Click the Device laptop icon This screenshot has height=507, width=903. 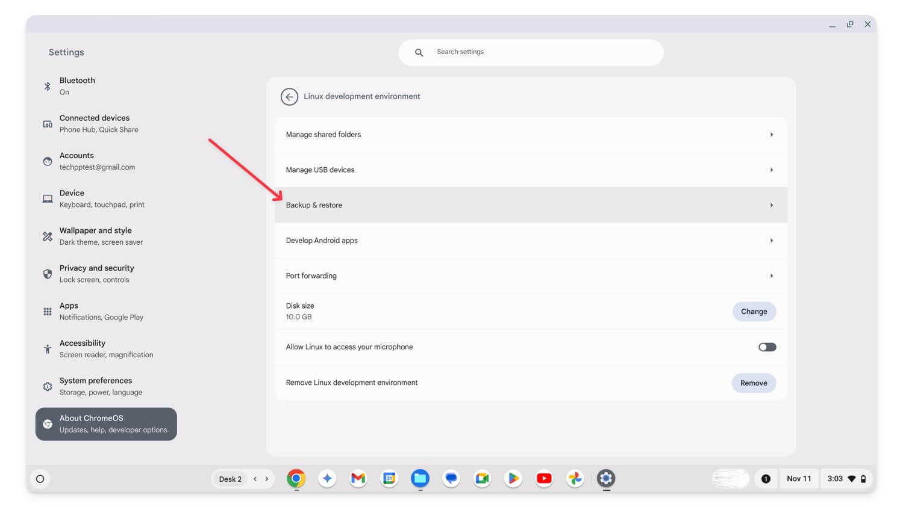(x=48, y=199)
